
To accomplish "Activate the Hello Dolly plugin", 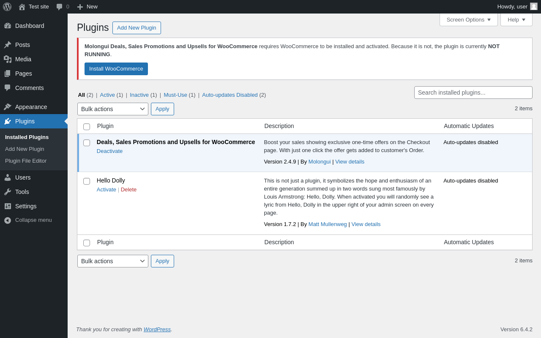I will [x=107, y=190].
